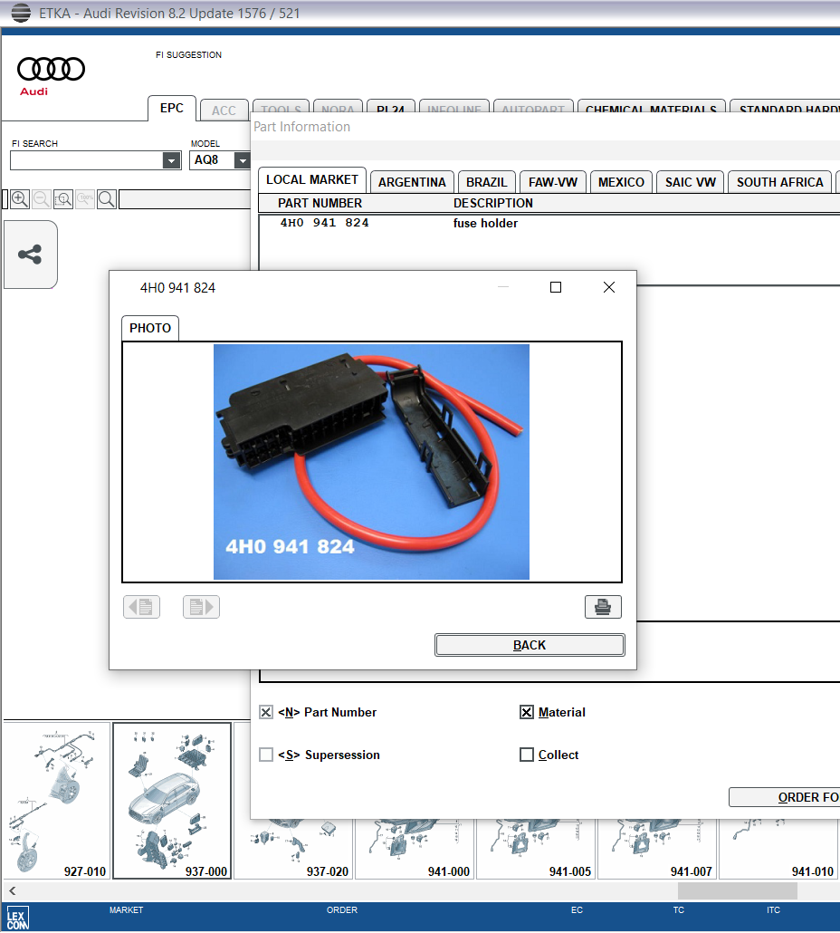Click the BACK button
This screenshot has width=840, height=933.
530,645
